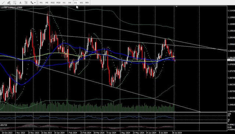
Task: Select the Fibonacci retracement tool
Action: [15, 3]
